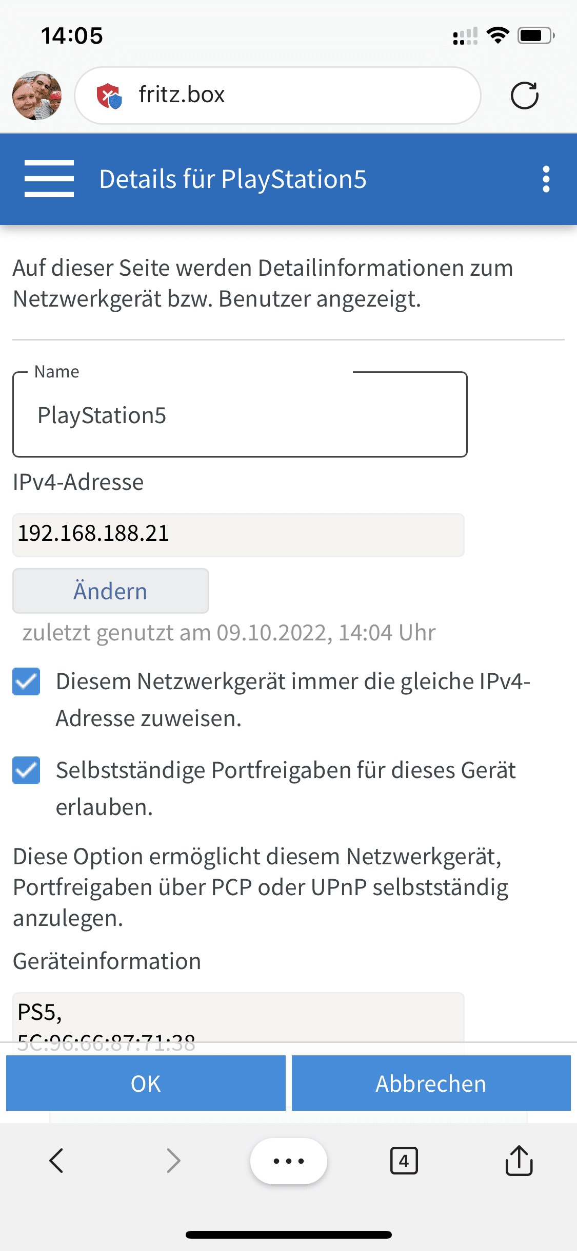The image size is (577, 1251).
Task: Tap the Geräteinformation box showing PS5
Action: [x=238, y=1017]
